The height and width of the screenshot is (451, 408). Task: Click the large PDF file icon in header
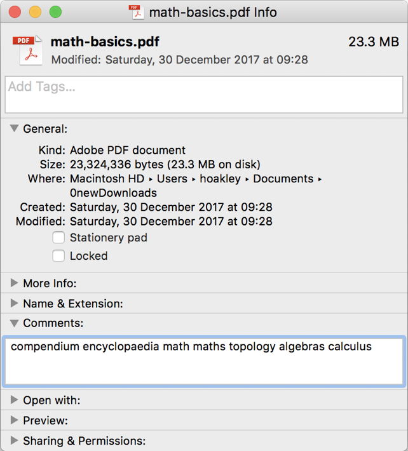26,50
